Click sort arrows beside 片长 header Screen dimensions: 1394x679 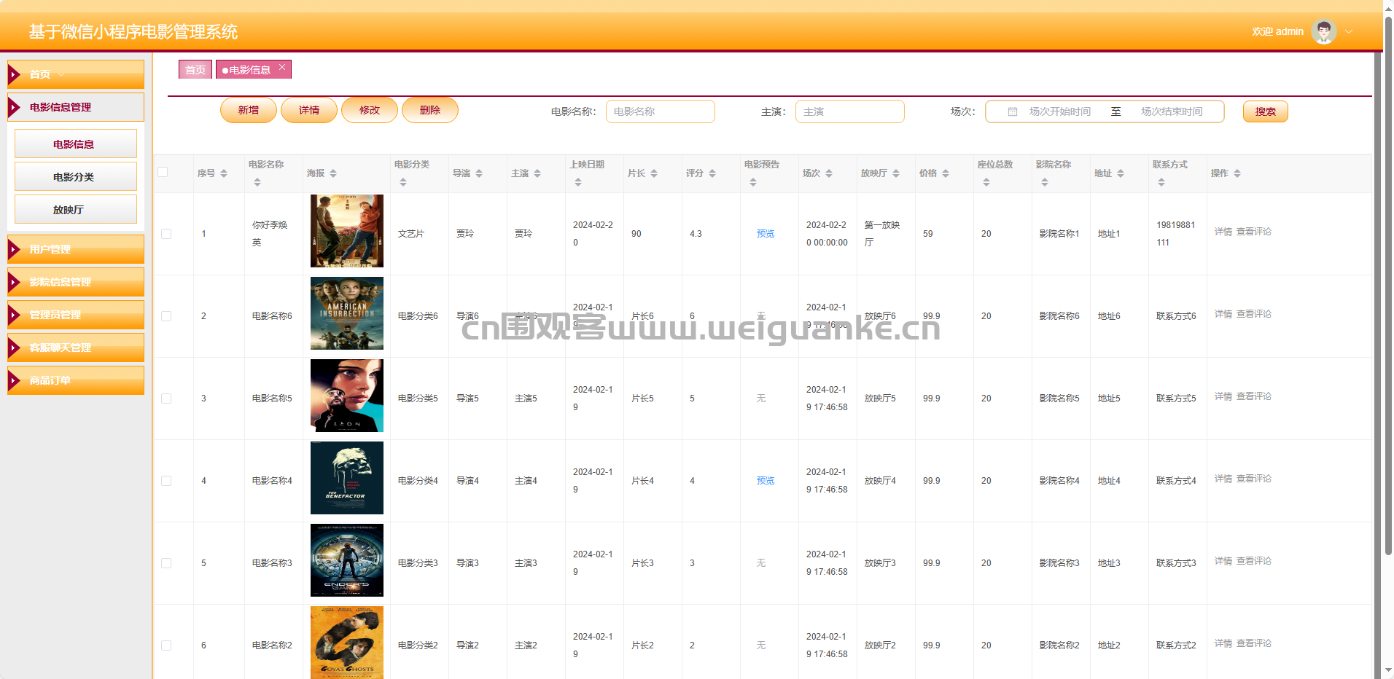[x=654, y=173]
